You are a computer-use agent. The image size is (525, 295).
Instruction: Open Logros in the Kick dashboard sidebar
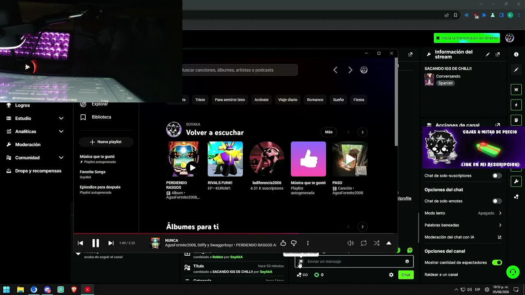coord(23,105)
